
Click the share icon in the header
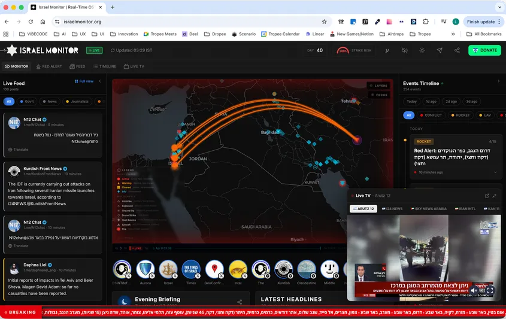point(457,50)
